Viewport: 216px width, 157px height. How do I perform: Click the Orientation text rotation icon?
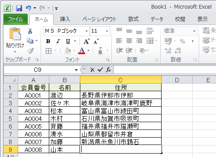pyautogui.click(x=143, y=50)
